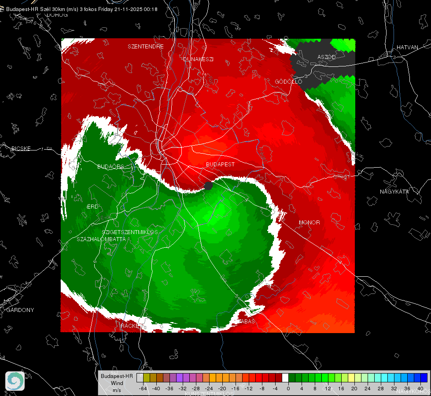Click the 0 value in the legend scale

pyautogui.click(x=288, y=389)
